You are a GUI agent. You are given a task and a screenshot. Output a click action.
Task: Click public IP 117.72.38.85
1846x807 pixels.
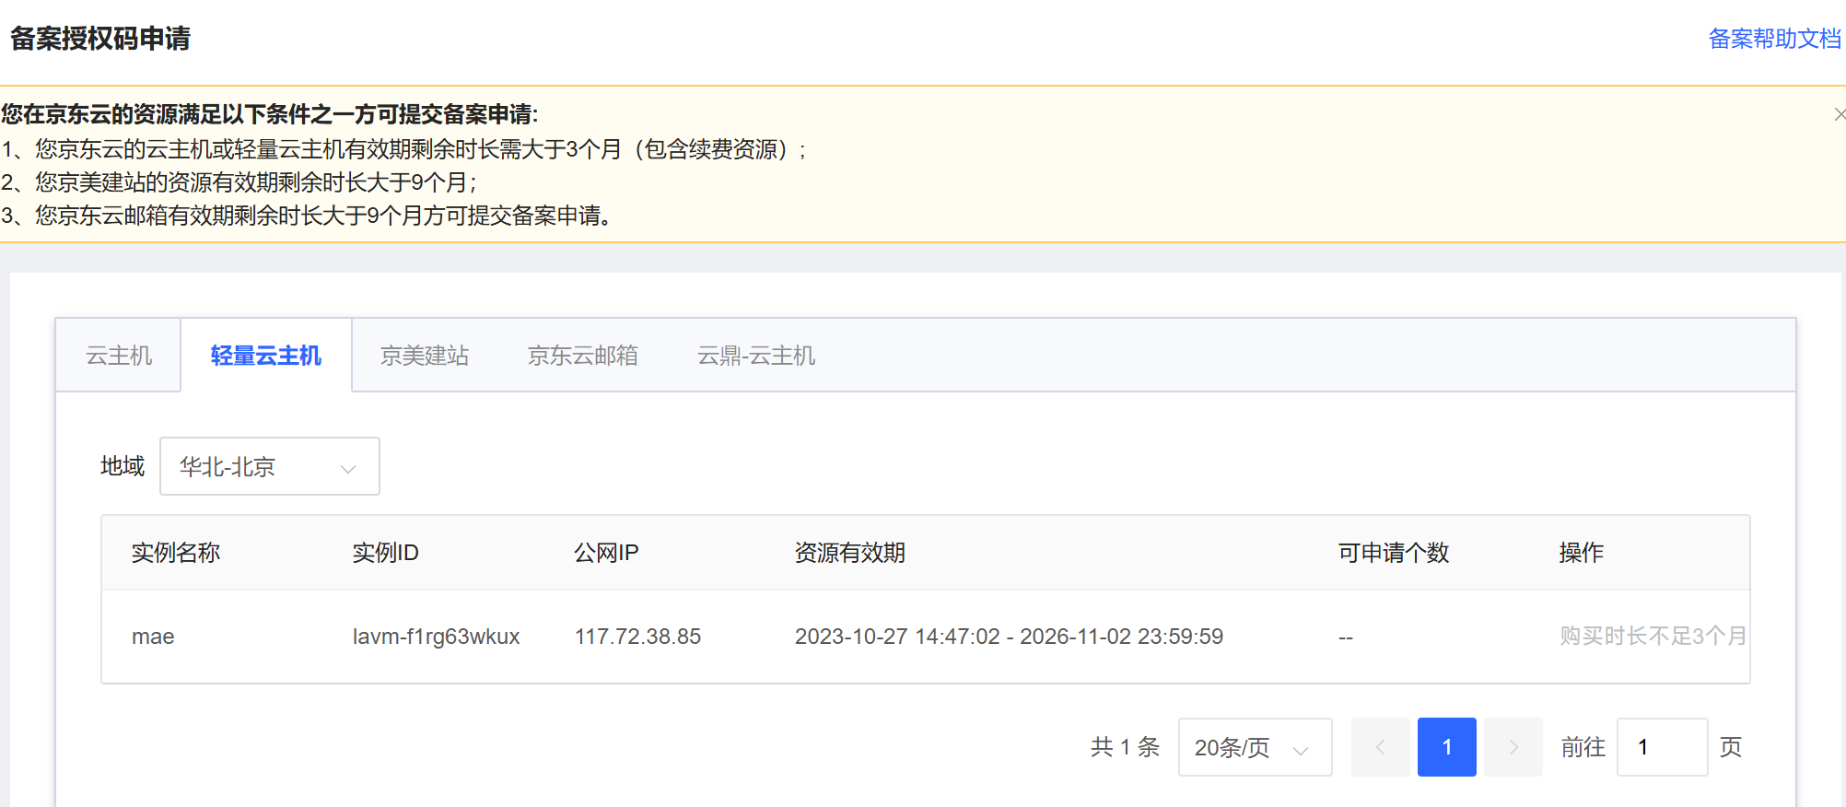click(x=638, y=637)
